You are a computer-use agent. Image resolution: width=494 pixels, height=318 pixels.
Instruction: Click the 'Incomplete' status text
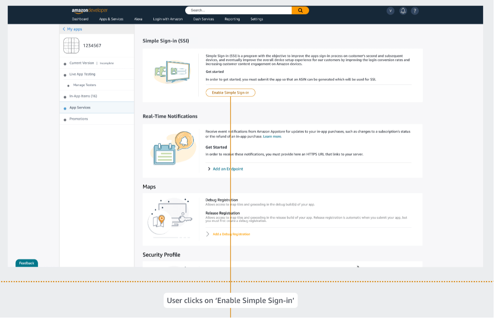tap(107, 63)
